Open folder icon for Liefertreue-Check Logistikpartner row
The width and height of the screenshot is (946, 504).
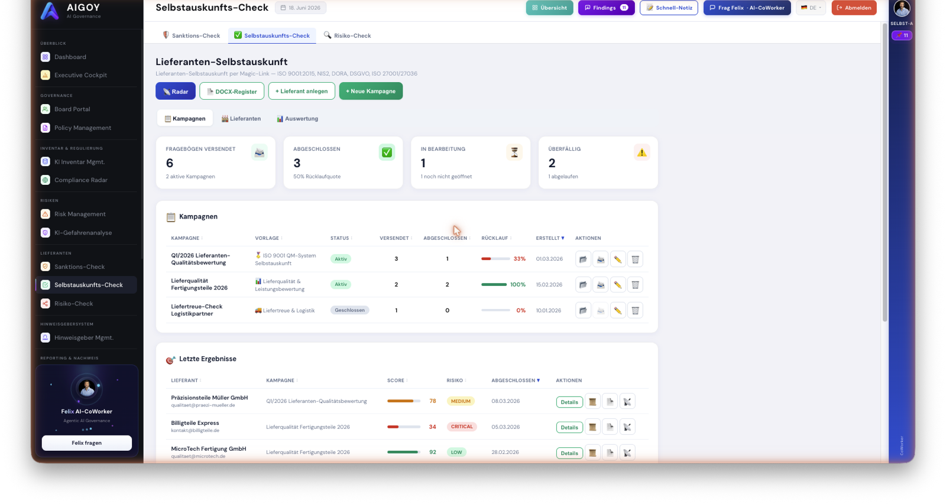(x=583, y=310)
